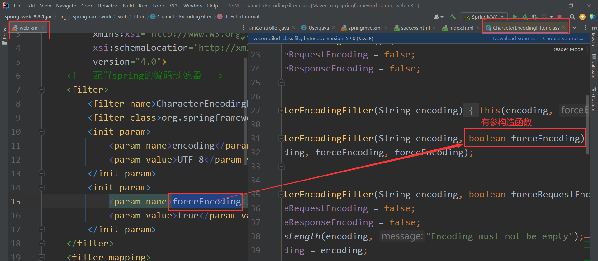Close the User.java tab

333,28
